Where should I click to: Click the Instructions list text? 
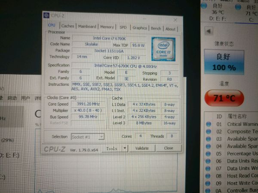125,87
